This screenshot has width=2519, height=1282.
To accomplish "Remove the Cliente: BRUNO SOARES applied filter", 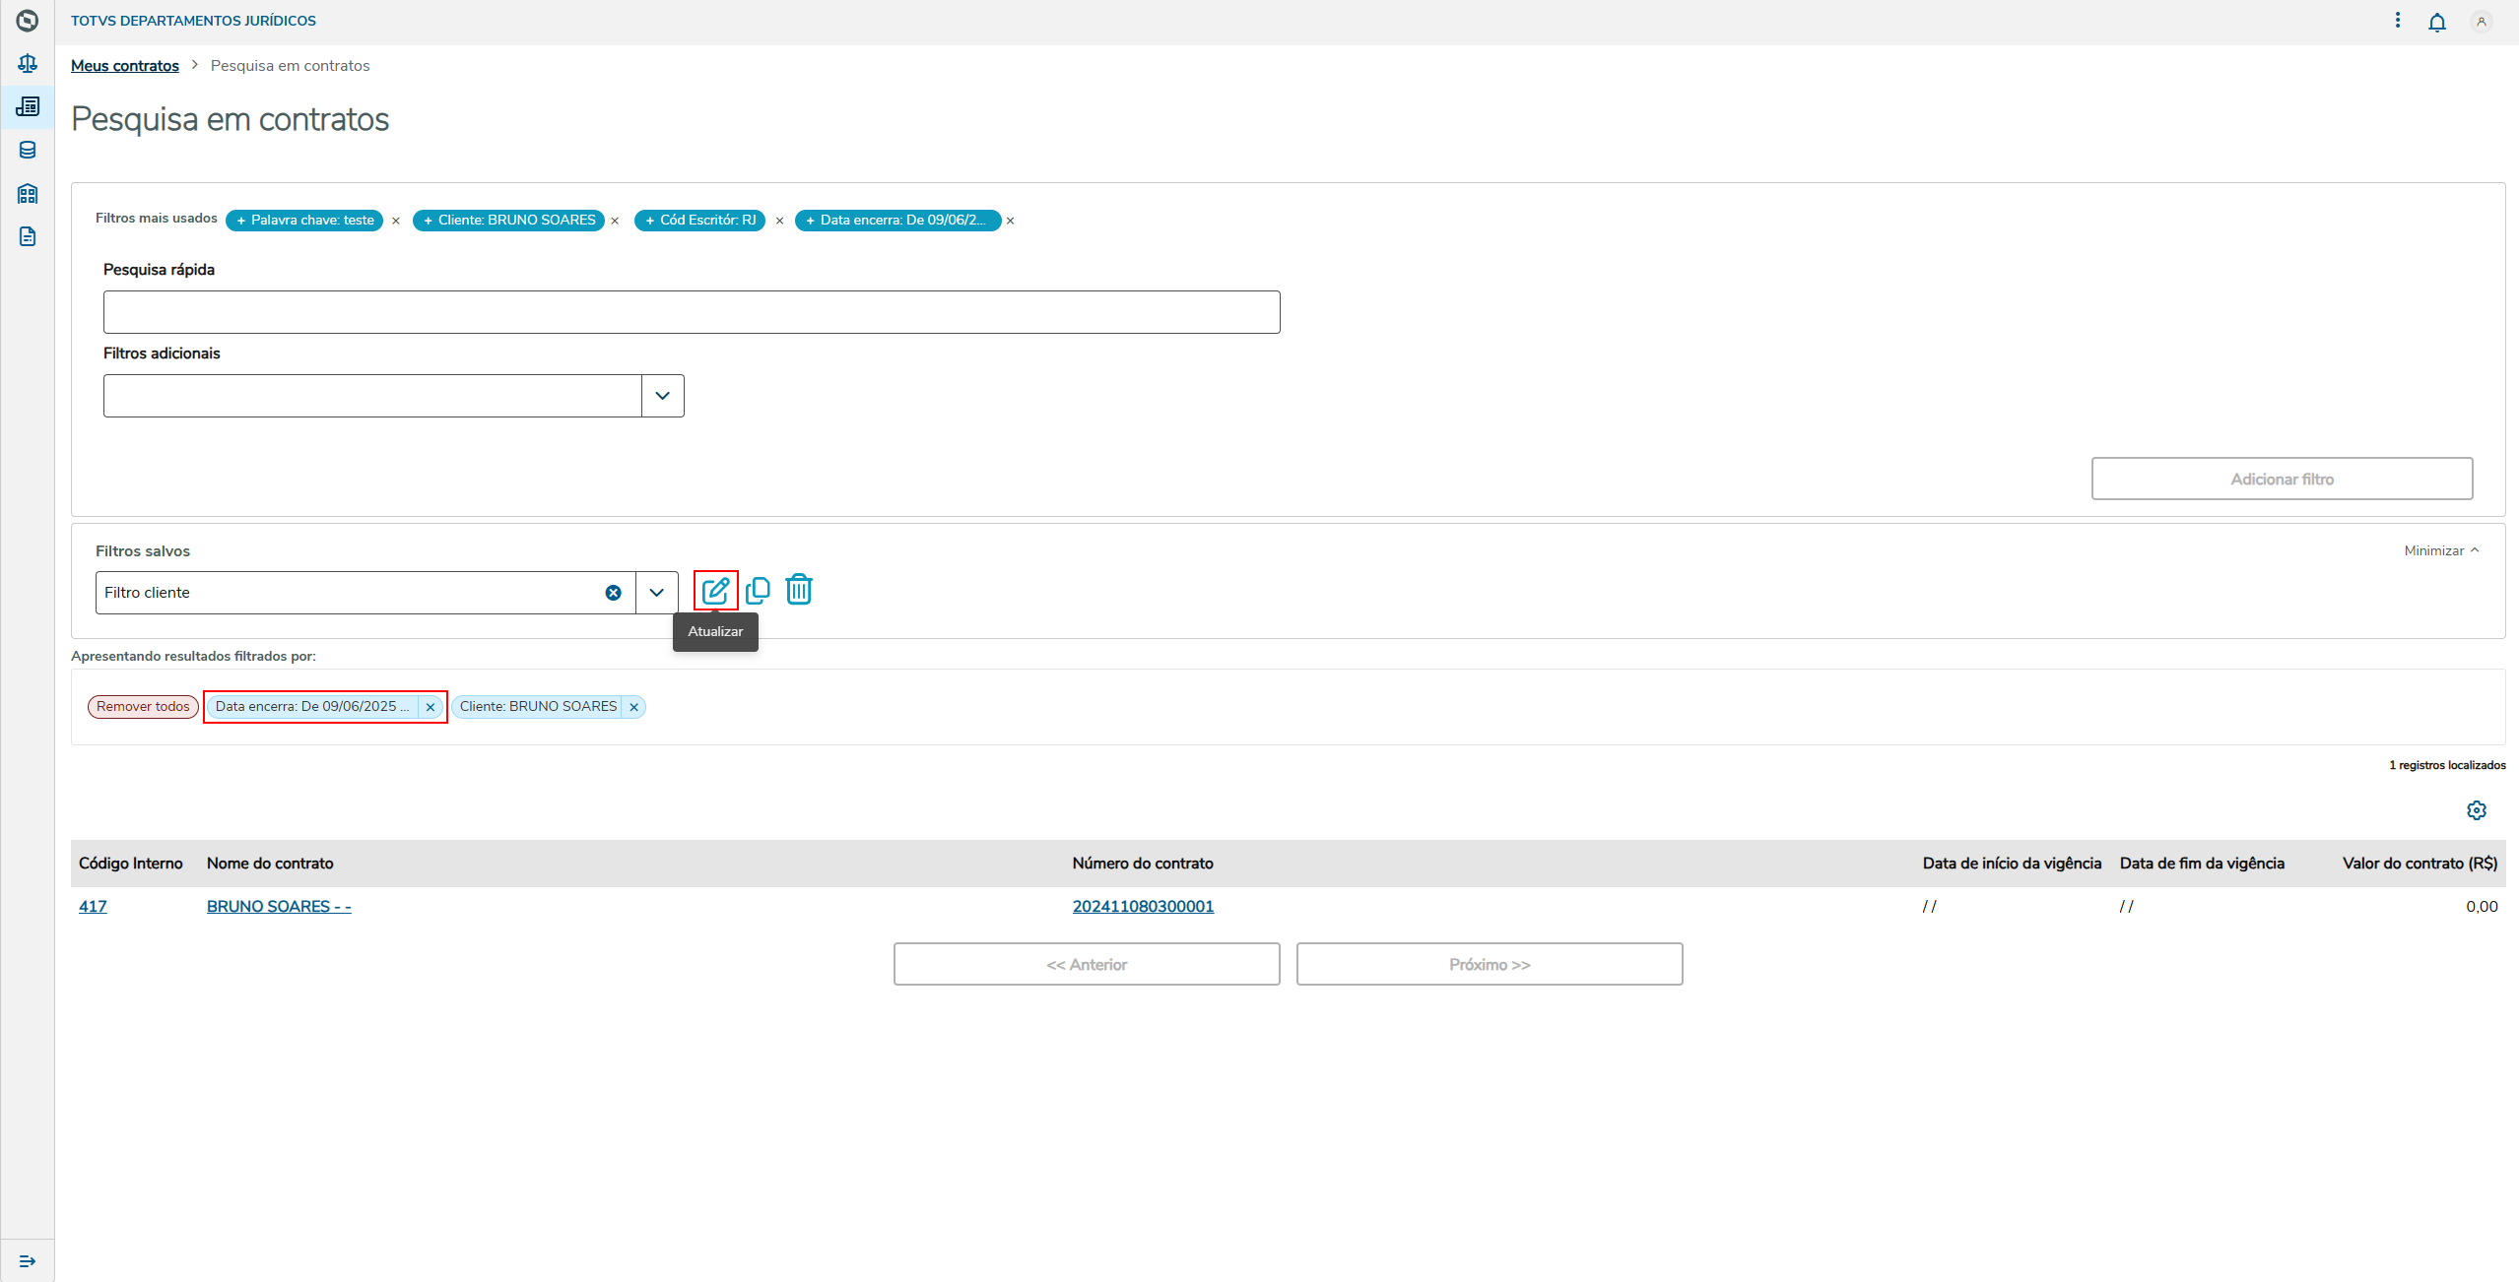I will tap(633, 707).
